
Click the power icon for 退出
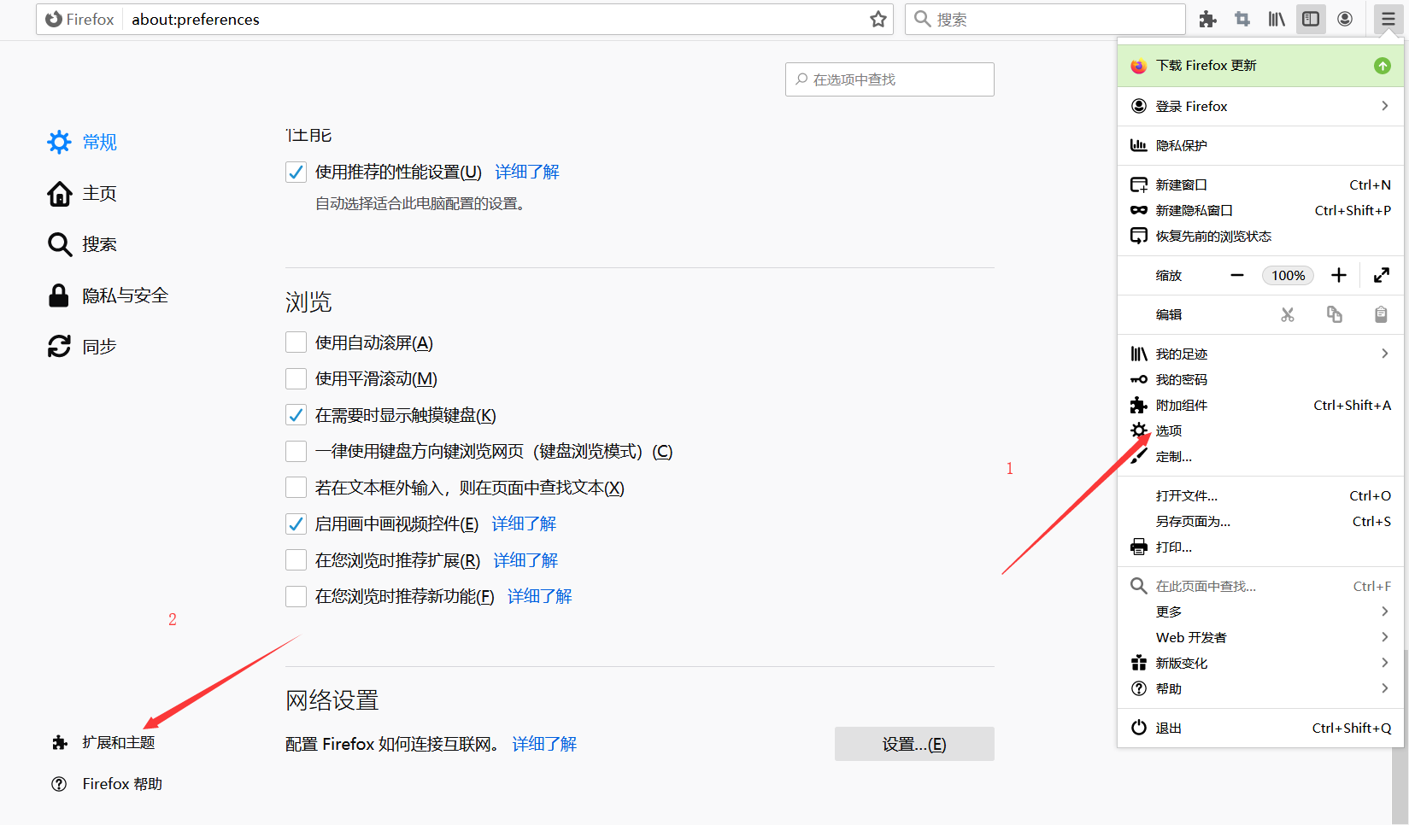point(1139,728)
